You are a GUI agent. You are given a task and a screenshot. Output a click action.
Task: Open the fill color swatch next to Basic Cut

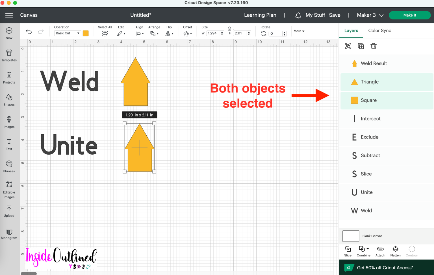pyautogui.click(x=86, y=33)
